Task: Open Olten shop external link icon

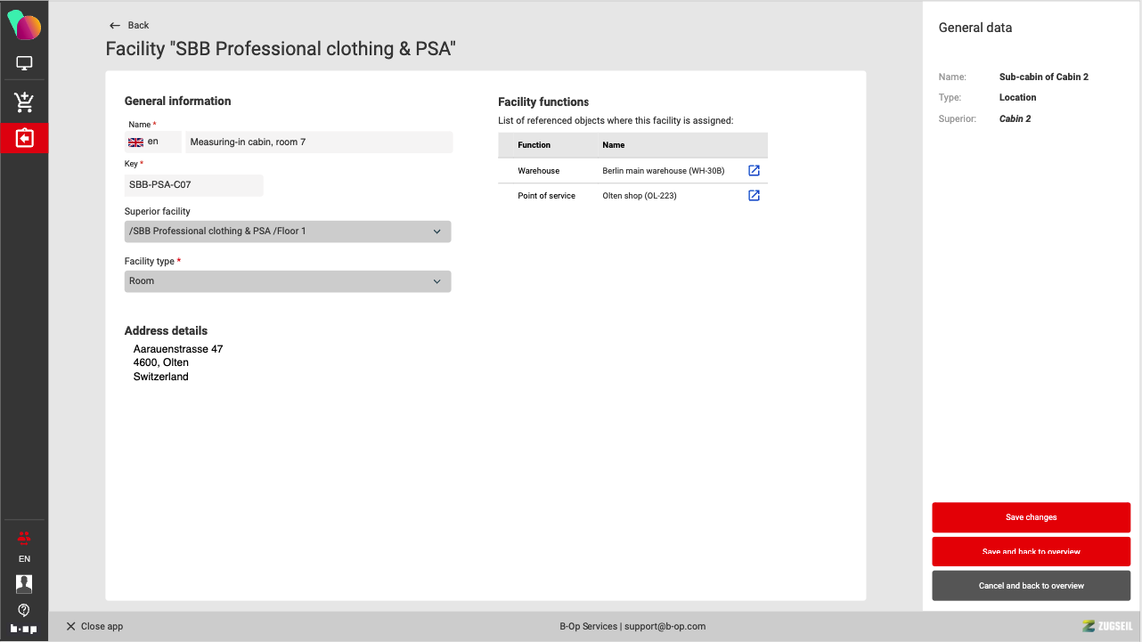Action: point(754,195)
